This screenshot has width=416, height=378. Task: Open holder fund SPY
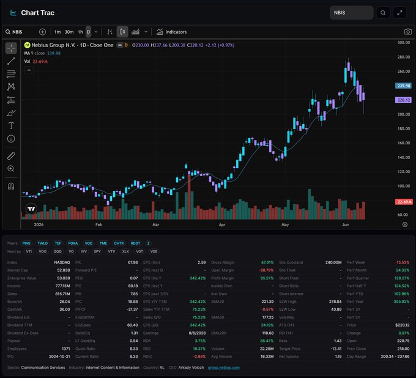pos(97,251)
